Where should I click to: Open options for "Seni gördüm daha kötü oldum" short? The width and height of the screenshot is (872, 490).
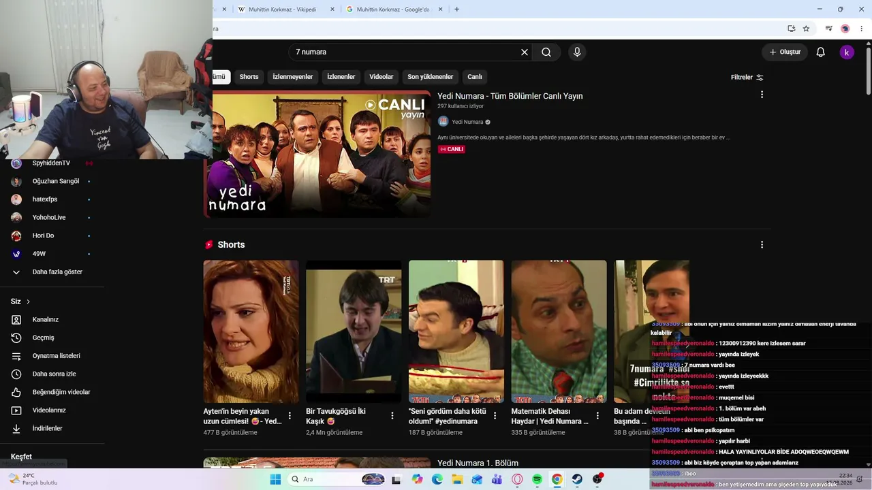[x=495, y=415]
